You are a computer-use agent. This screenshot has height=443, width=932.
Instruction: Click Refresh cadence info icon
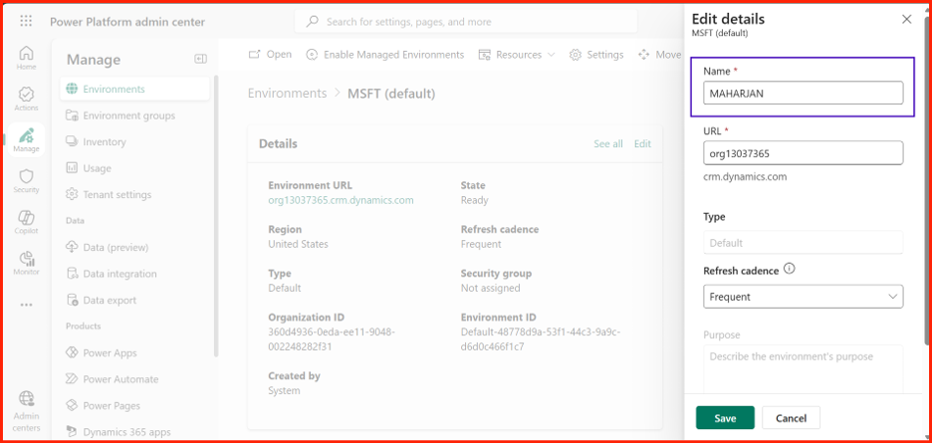(x=790, y=269)
